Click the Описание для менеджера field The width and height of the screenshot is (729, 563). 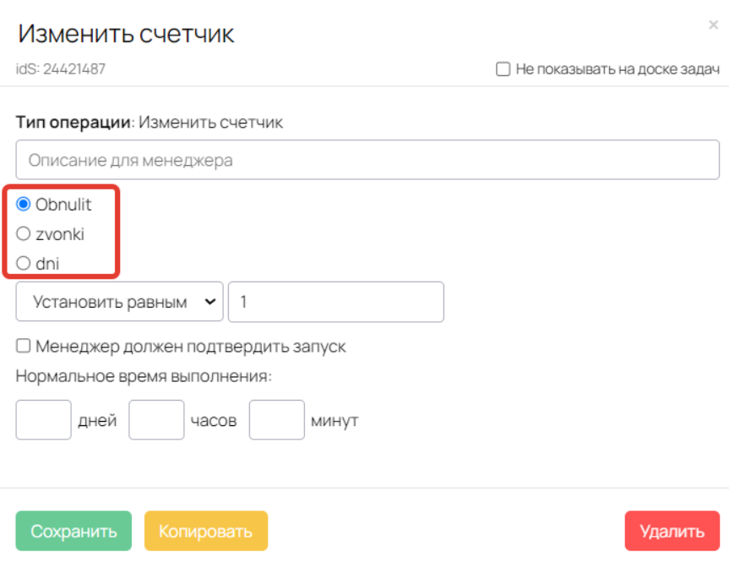click(367, 160)
